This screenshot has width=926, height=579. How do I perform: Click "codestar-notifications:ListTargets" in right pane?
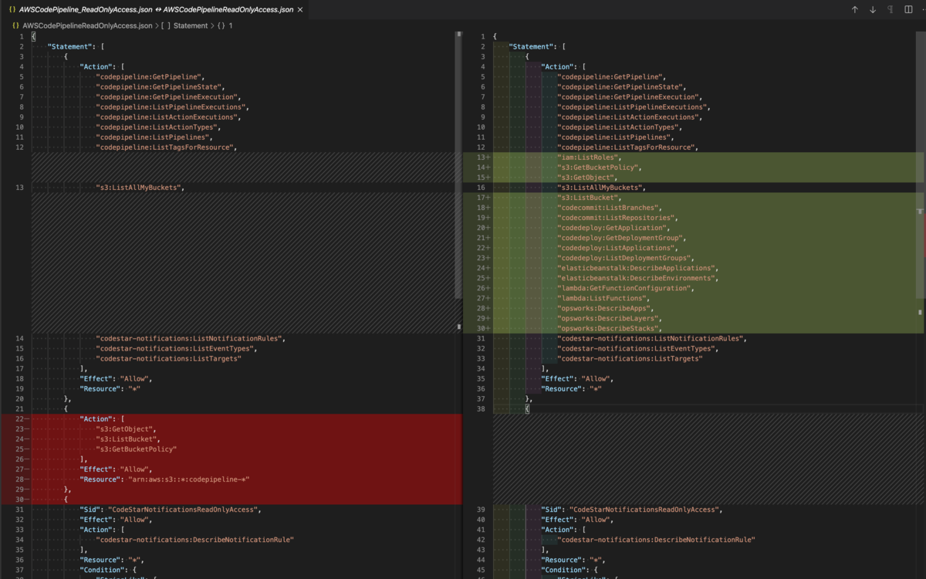[629, 358]
